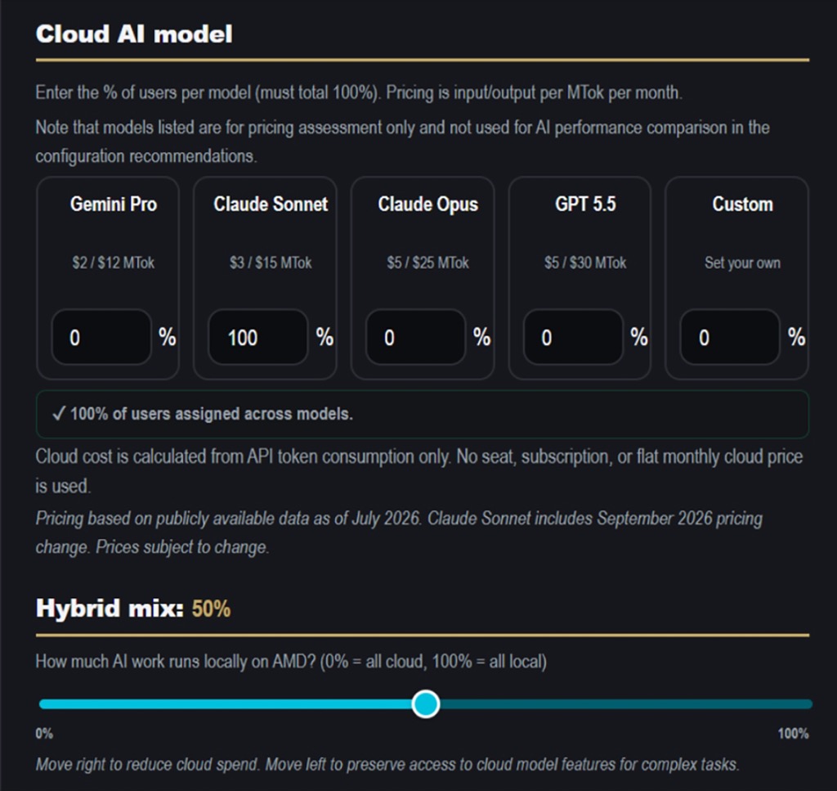837x791 pixels.
Task: Click the Custom card title
Action: point(742,204)
